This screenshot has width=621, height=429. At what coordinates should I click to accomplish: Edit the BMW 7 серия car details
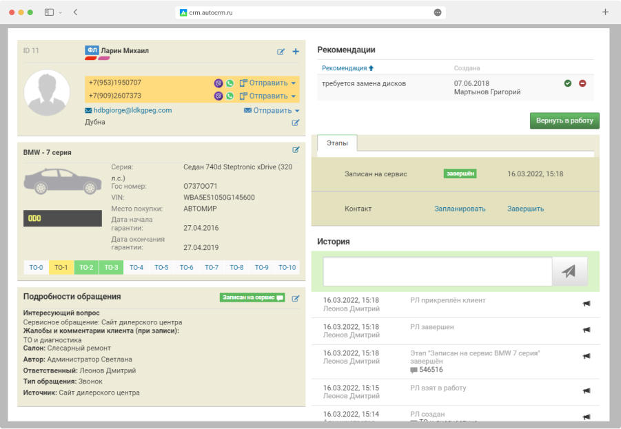[x=296, y=149]
